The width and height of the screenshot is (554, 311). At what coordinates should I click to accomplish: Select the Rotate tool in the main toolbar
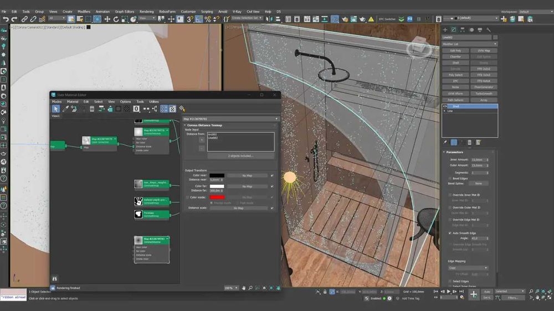click(x=116, y=19)
